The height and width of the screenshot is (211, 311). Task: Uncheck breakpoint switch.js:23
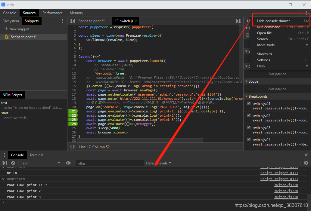pos(249,127)
